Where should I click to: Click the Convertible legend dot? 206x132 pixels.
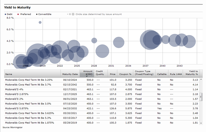click(37, 14)
